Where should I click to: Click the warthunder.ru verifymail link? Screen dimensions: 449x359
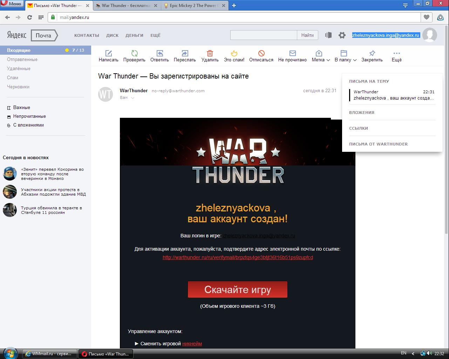(238, 257)
